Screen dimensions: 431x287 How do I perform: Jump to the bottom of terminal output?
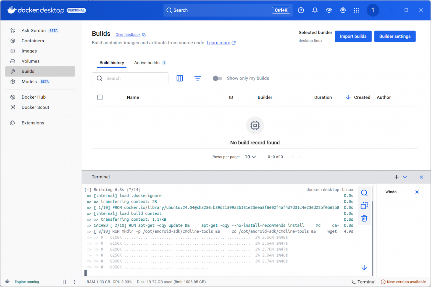[x=364, y=268]
